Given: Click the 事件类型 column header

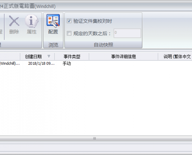Looking at the screenshot, I should pyautogui.click(x=72, y=57).
